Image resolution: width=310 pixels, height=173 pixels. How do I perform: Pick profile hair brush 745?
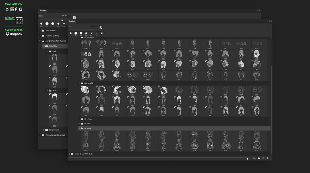click(257, 65)
